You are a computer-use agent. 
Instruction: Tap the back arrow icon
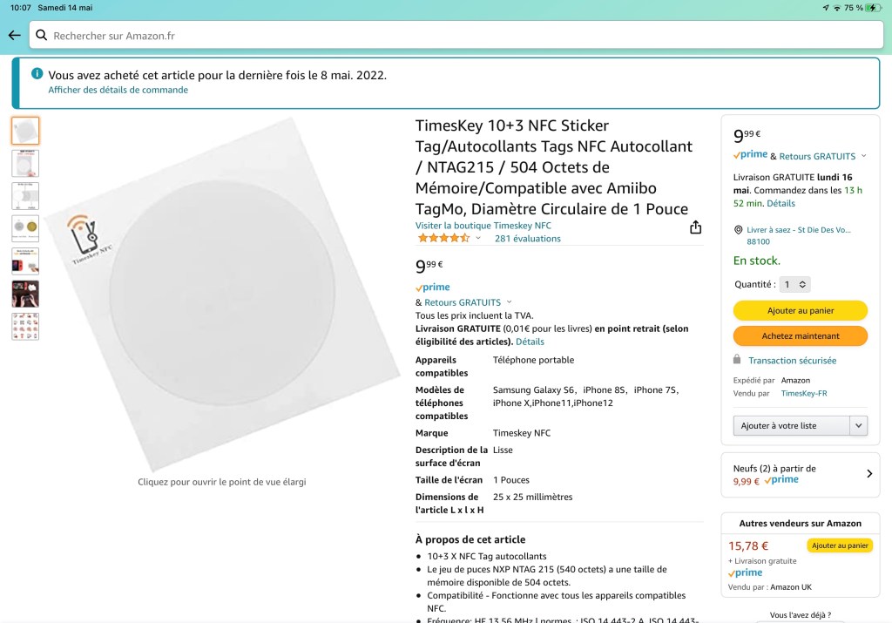pyautogui.click(x=14, y=36)
